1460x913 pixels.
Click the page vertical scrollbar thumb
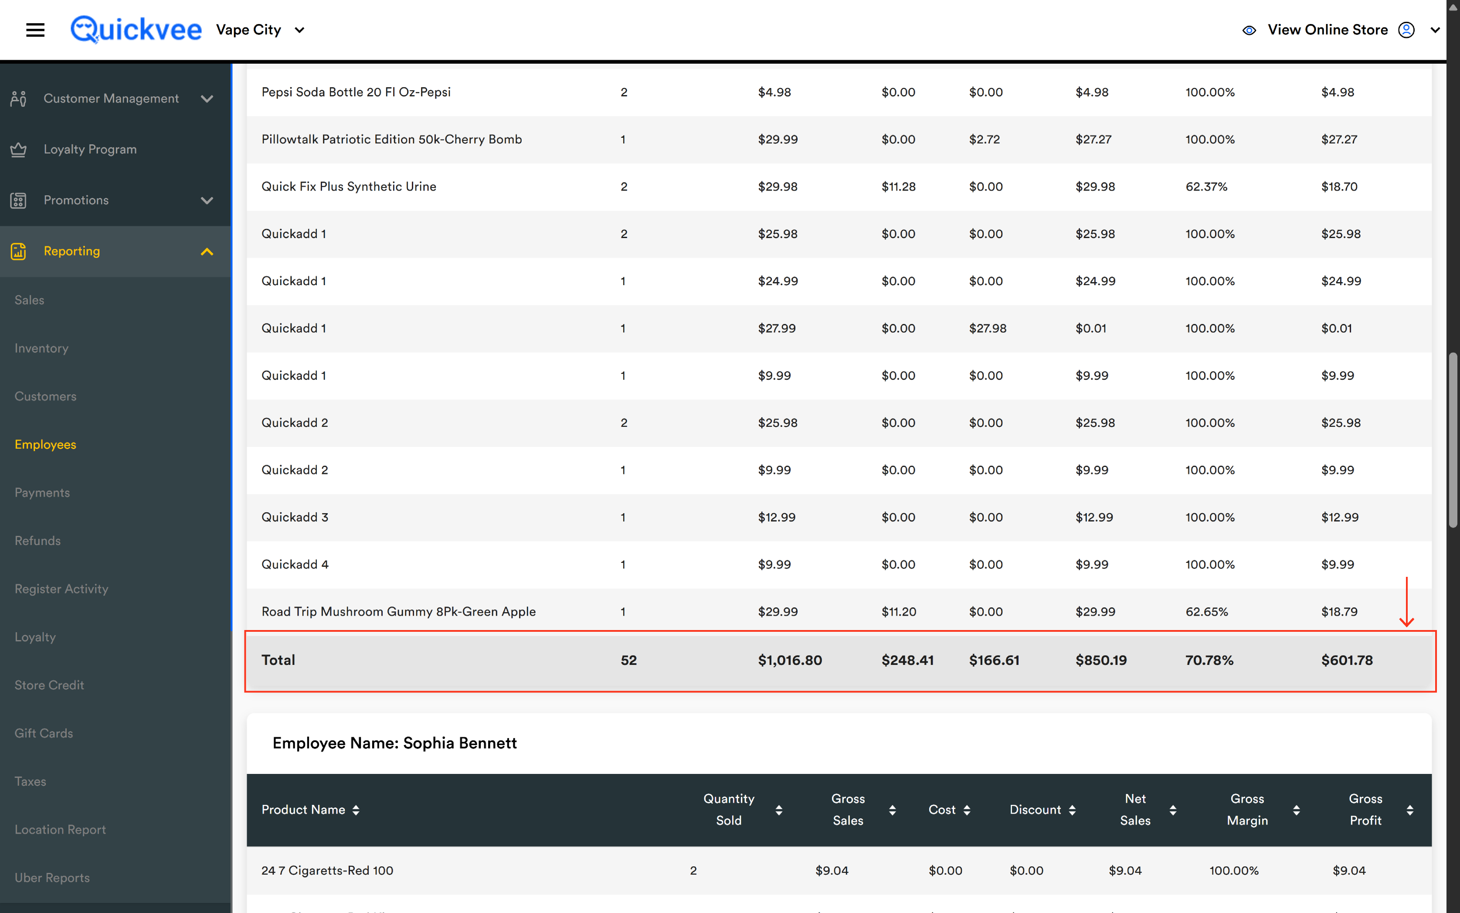coord(1453,441)
